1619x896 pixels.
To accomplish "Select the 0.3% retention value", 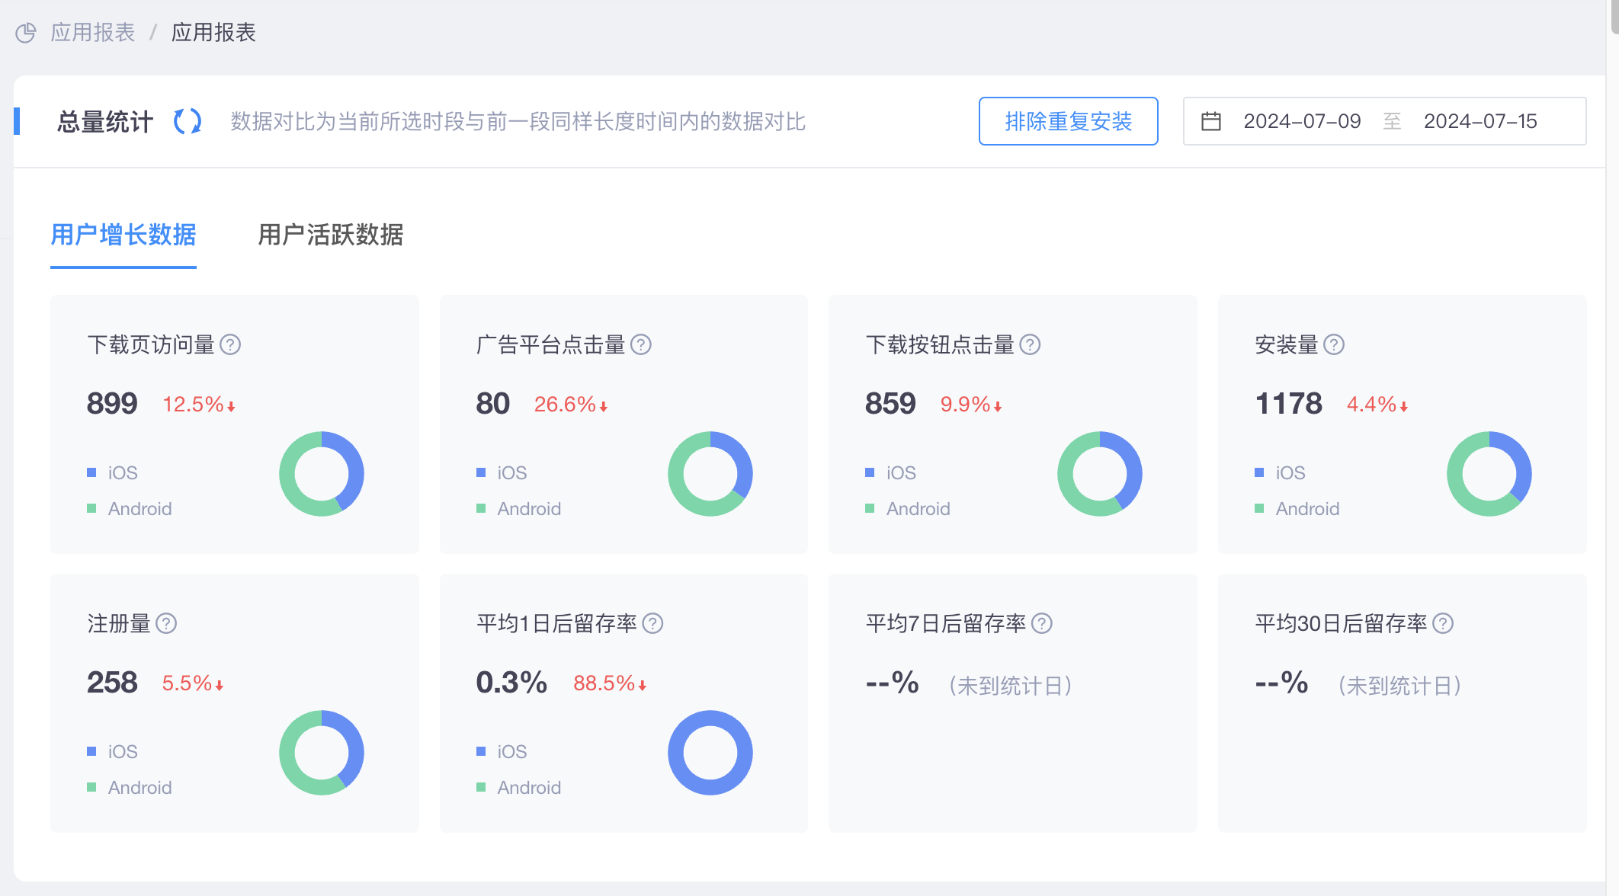I will click(511, 683).
